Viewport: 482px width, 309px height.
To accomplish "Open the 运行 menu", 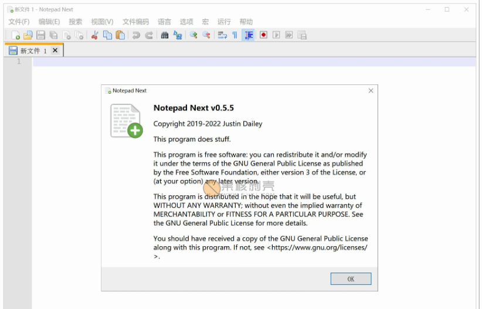I will [x=224, y=22].
